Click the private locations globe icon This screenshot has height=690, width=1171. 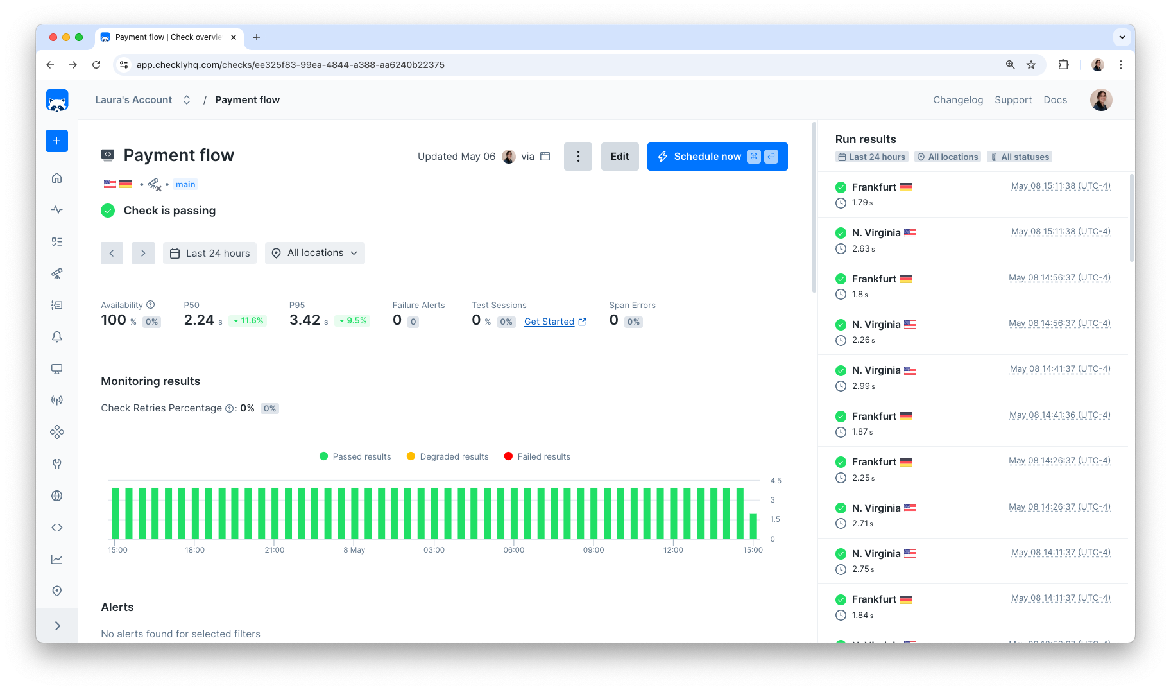tap(56, 495)
